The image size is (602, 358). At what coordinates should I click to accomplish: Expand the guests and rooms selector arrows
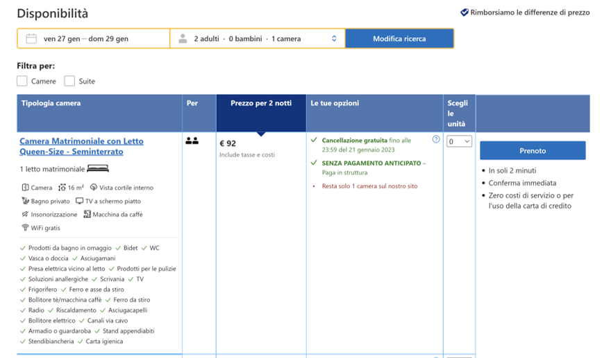coord(334,39)
